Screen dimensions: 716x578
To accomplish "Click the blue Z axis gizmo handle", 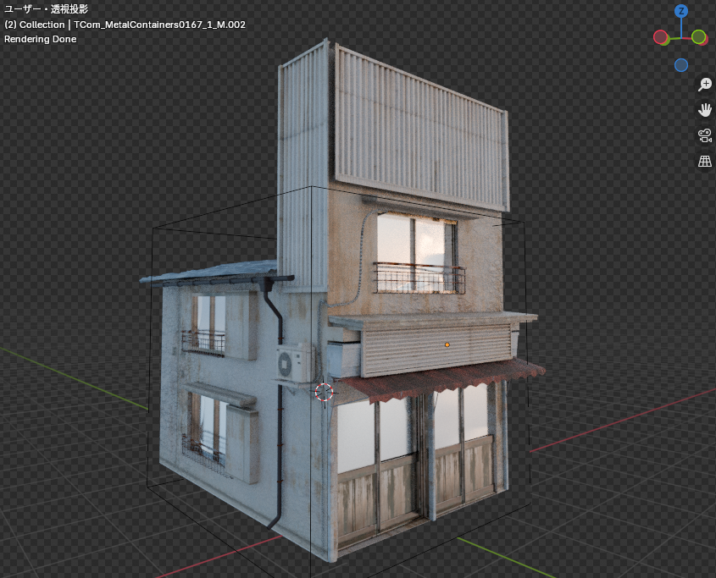I will (x=681, y=11).
